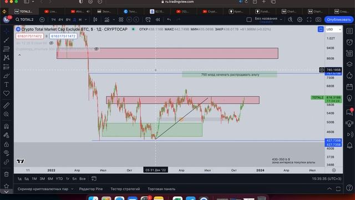Start bar replay mode

(158, 20)
